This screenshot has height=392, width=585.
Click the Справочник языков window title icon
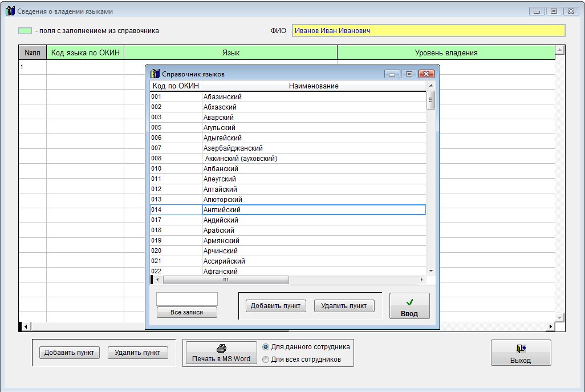(155, 74)
